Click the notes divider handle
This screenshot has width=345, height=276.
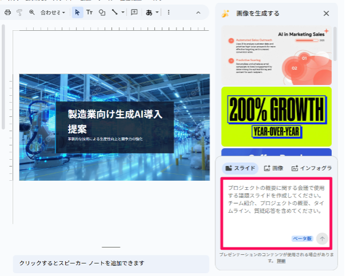[x=111, y=247]
